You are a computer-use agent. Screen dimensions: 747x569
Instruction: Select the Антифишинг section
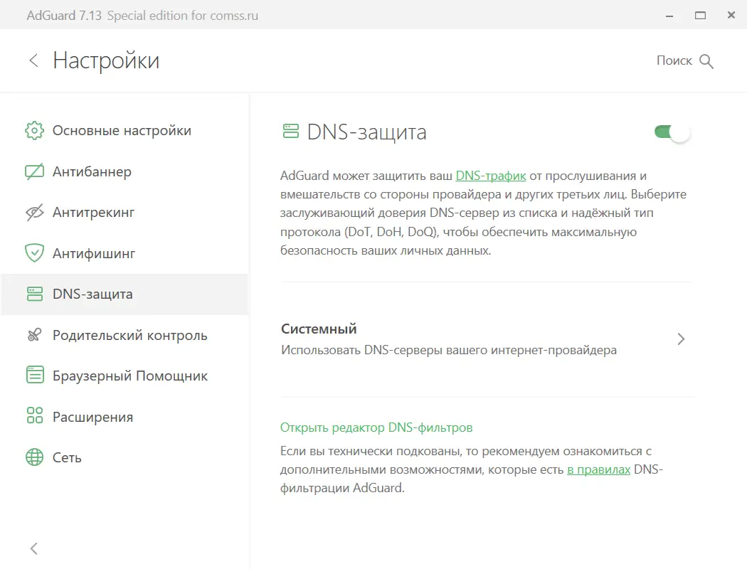pos(124,253)
